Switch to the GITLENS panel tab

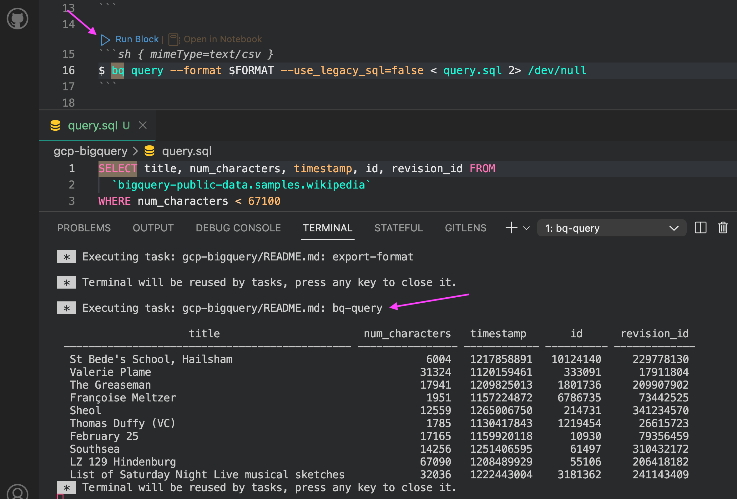pyautogui.click(x=466, y=228)
